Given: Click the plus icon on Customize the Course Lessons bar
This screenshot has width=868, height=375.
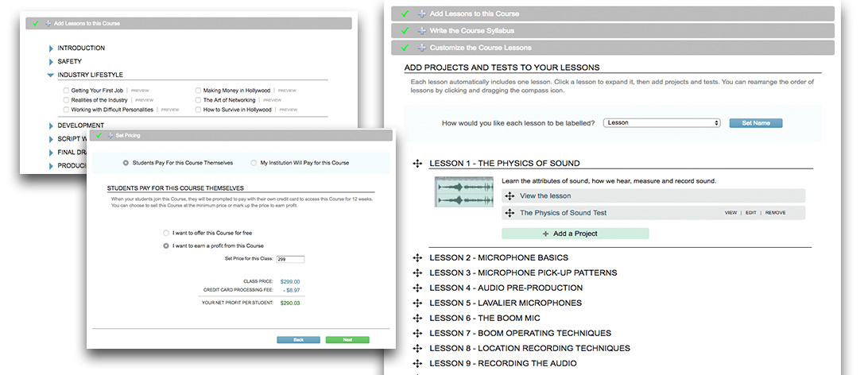Looking at the screenshot, I should [x=421, y=48].
